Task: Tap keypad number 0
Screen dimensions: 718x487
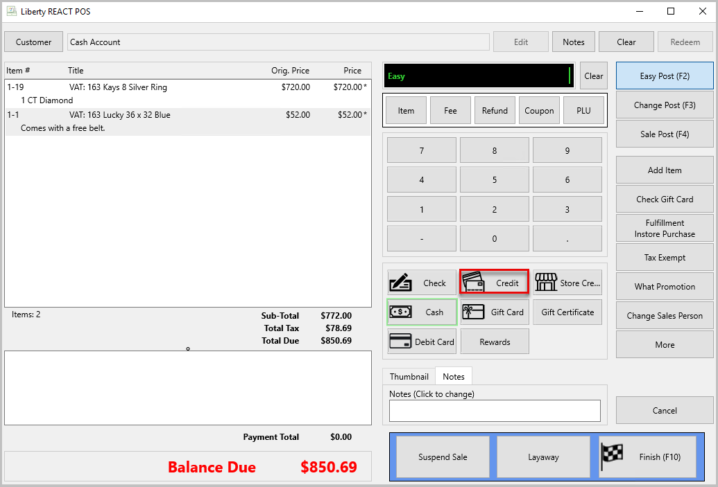Action: tap(495, 238)
